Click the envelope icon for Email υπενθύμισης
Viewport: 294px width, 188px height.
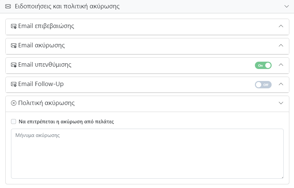tap(14, 65)
